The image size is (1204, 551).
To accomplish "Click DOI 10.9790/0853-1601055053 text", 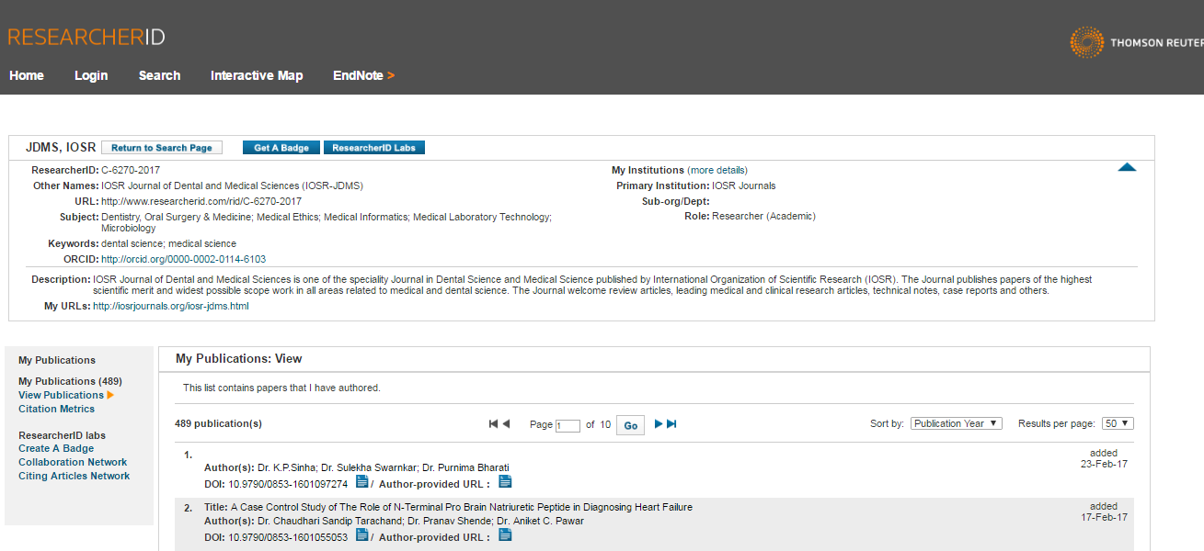I will pyautogui.click(x=288, y=536).
